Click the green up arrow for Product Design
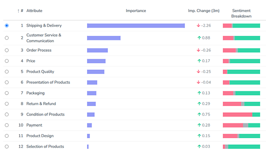Screen dimensions: 266x151 (199, 136)
